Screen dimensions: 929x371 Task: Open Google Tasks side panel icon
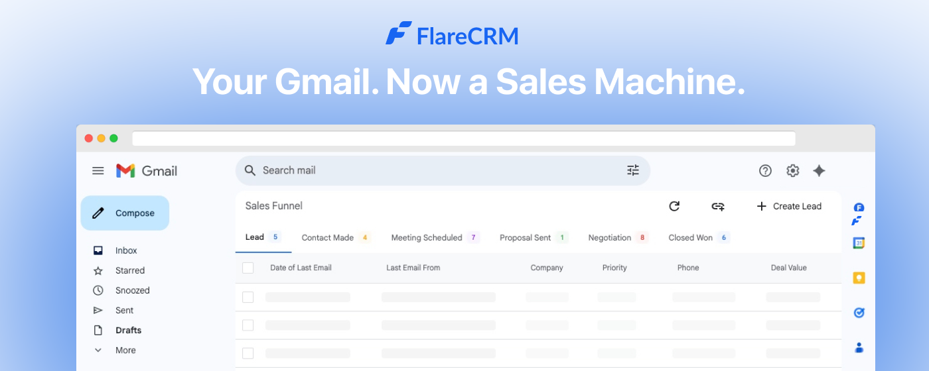[x=859, y=313]
